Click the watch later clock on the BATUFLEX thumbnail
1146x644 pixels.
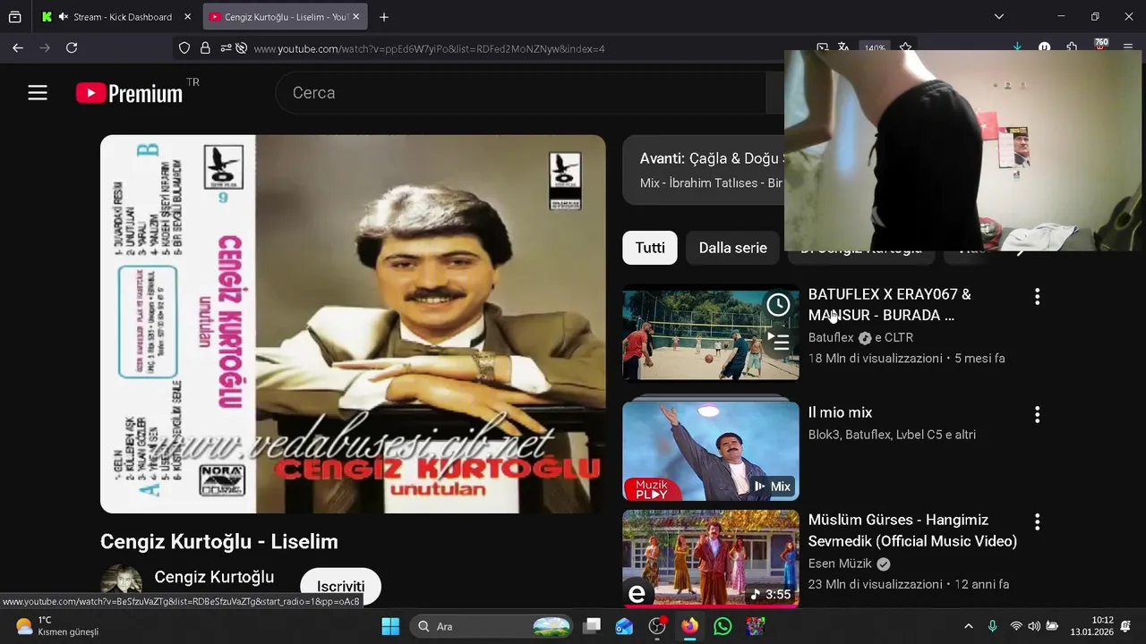click(778, 305)
